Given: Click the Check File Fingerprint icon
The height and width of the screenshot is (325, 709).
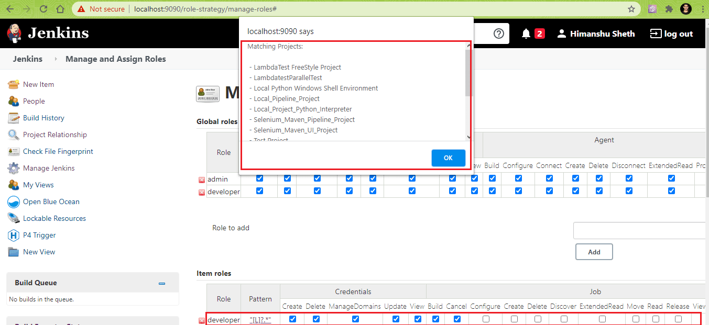Looking at the screenshot, I should (14, 151).
